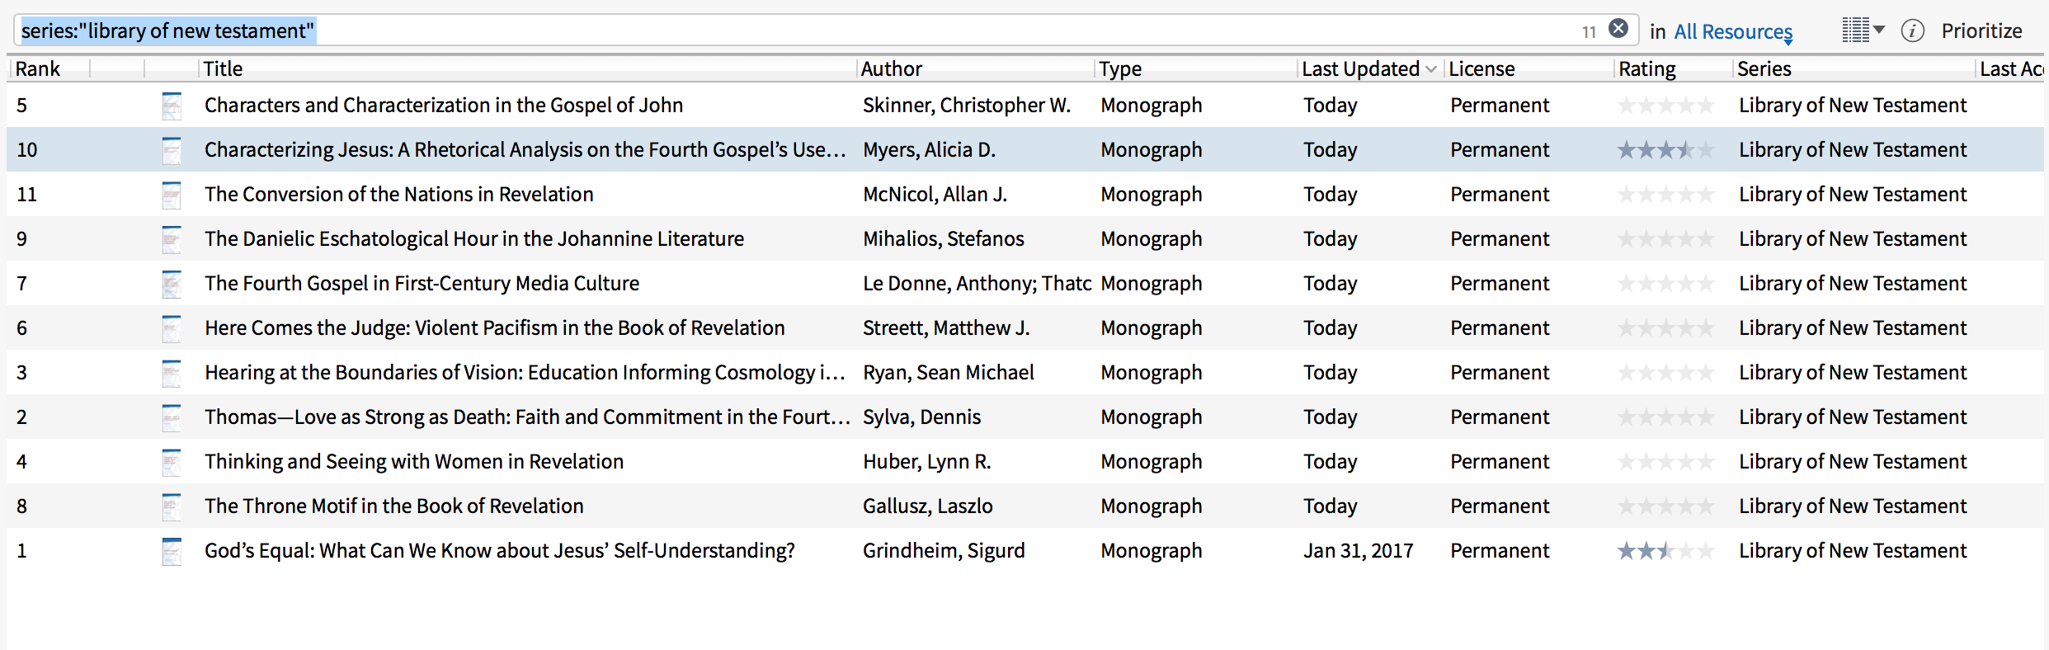Open The Conversion of the Nations in Revelation
Viewport: 2049px width, 650px height.
click(398, 195)
